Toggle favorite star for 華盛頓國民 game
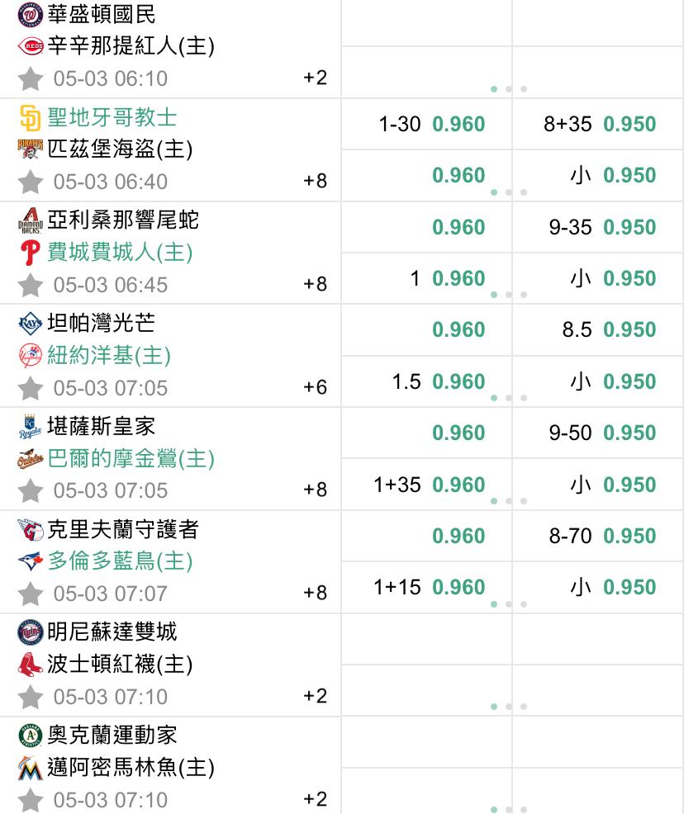Viewport: 684px width, 814px height. click(x=30, y=79)
